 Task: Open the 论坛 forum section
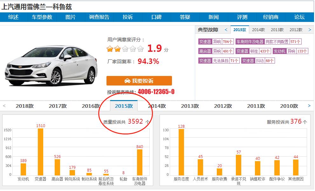299,17
